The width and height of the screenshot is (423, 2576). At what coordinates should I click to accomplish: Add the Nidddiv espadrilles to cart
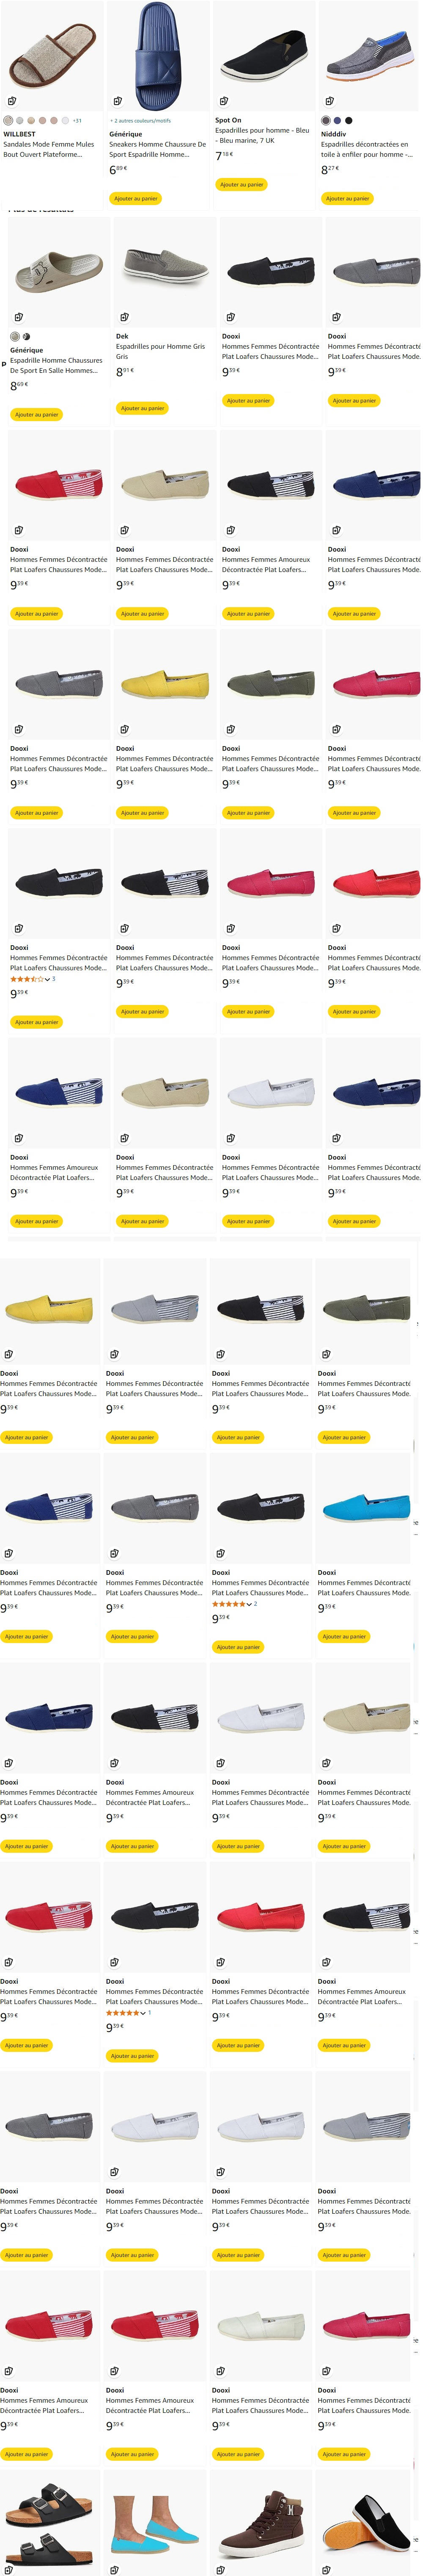coord(347,198)
